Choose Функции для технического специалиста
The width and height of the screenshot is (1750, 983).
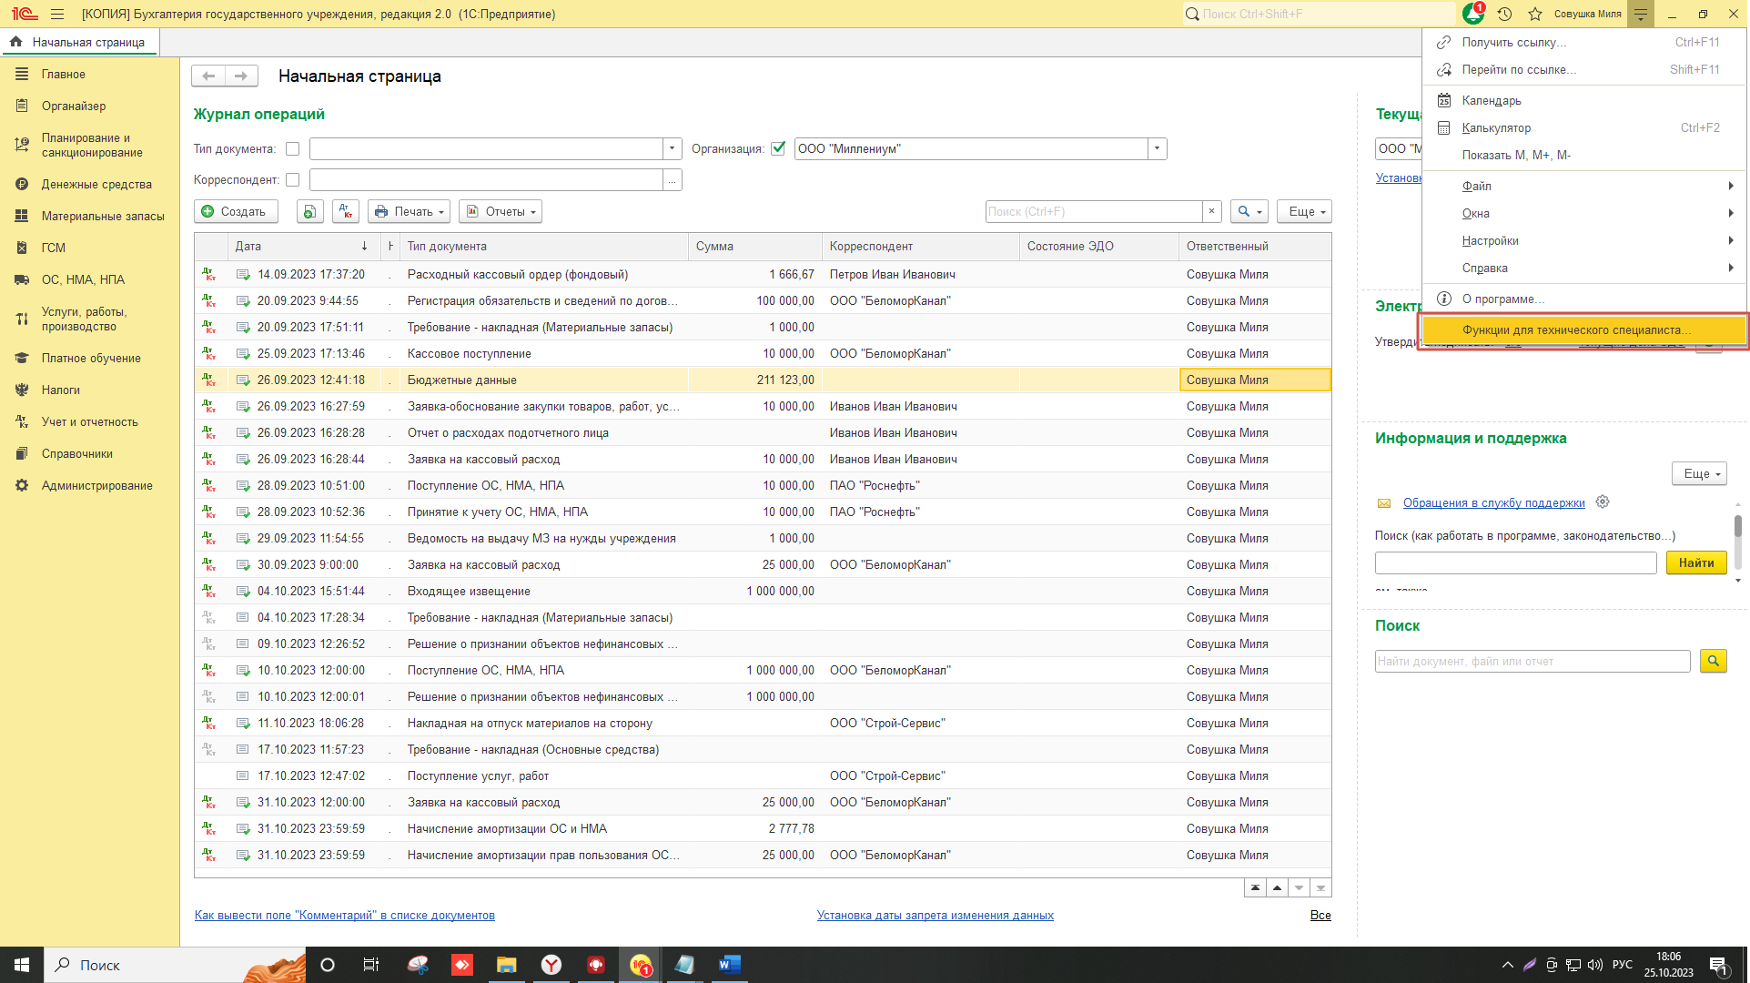[1583, 329]
